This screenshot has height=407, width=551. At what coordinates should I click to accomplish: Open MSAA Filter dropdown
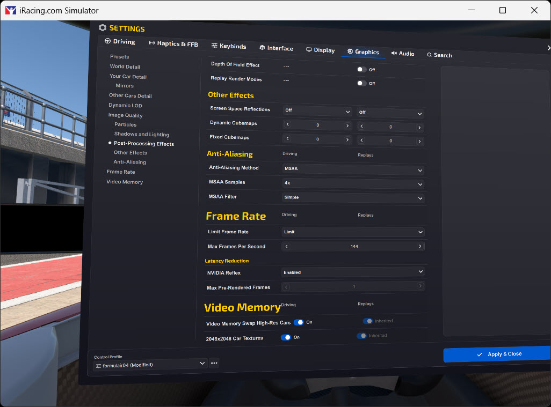click(x=353, y=197)
